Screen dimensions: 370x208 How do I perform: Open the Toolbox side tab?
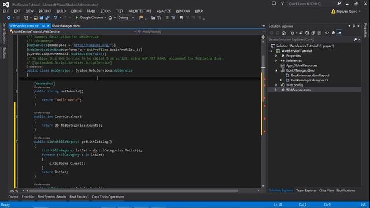[x=4, y=53]
